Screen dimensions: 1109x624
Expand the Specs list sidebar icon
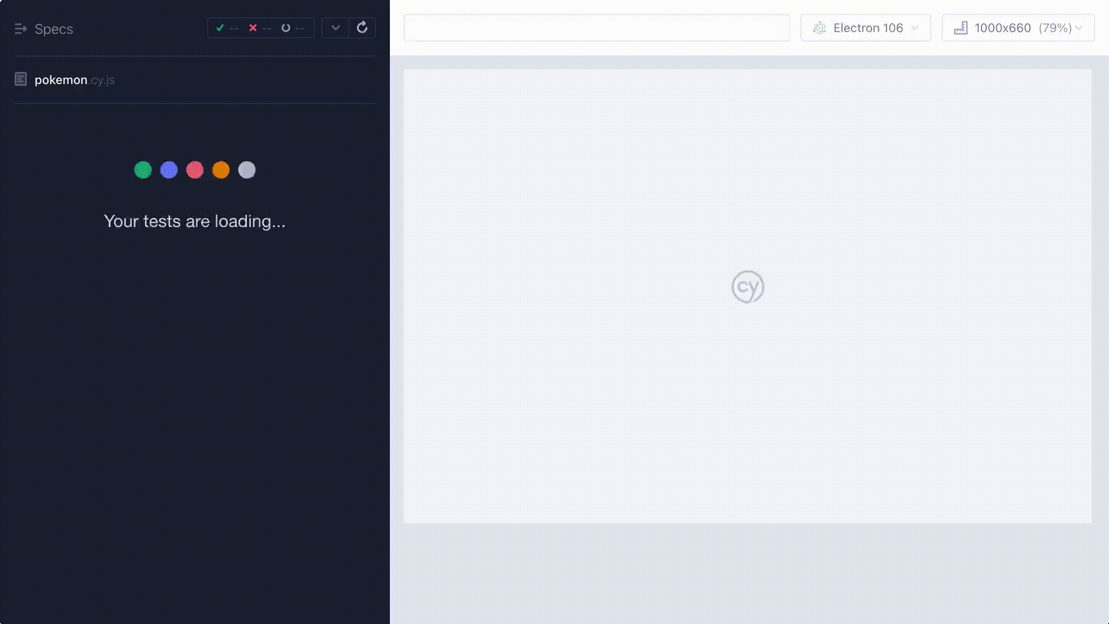pos(20,29)
